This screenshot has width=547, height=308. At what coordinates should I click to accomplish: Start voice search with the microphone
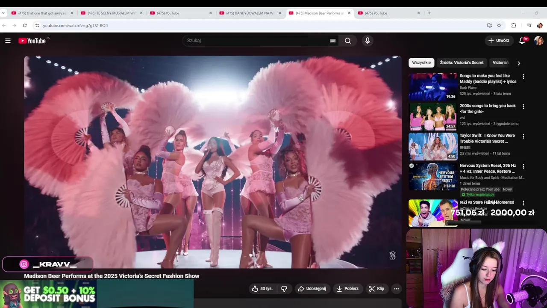(x=368, y=41)
